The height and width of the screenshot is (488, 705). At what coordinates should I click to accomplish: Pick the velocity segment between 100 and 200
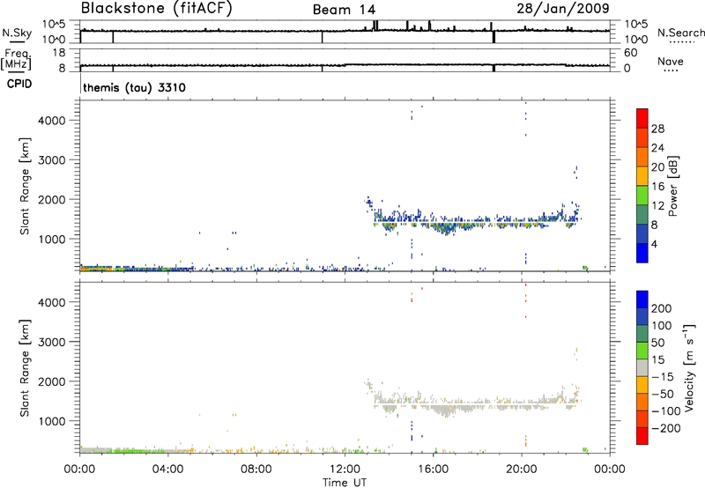click(x=642, y=316)
